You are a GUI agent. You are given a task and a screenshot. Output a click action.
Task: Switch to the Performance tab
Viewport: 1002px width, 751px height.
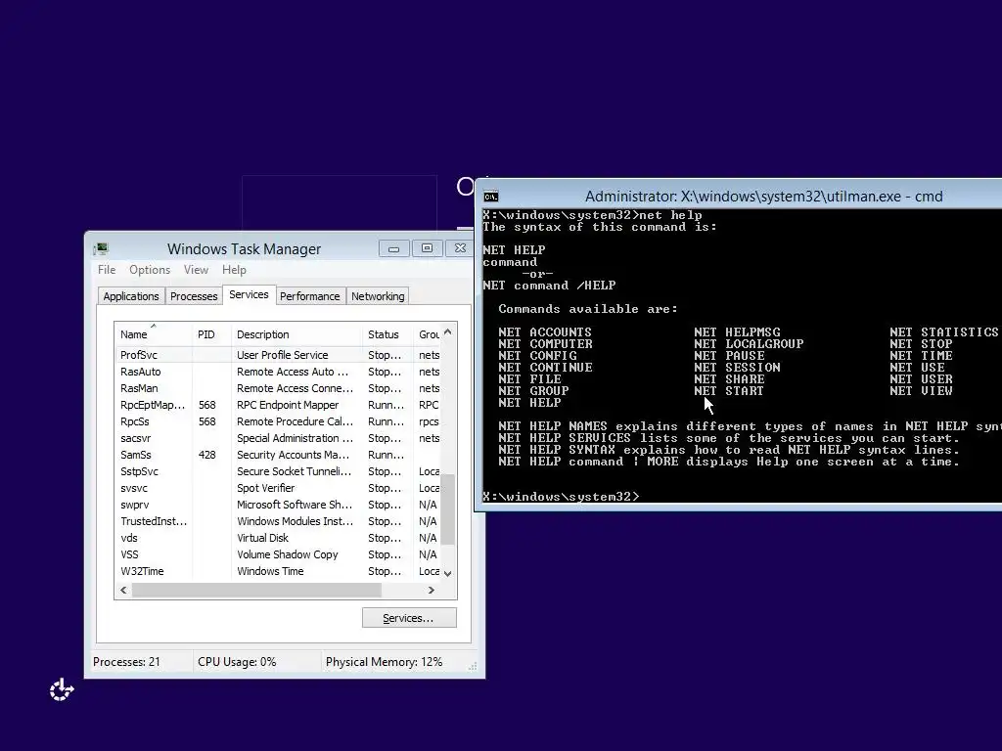click(310, 296)
